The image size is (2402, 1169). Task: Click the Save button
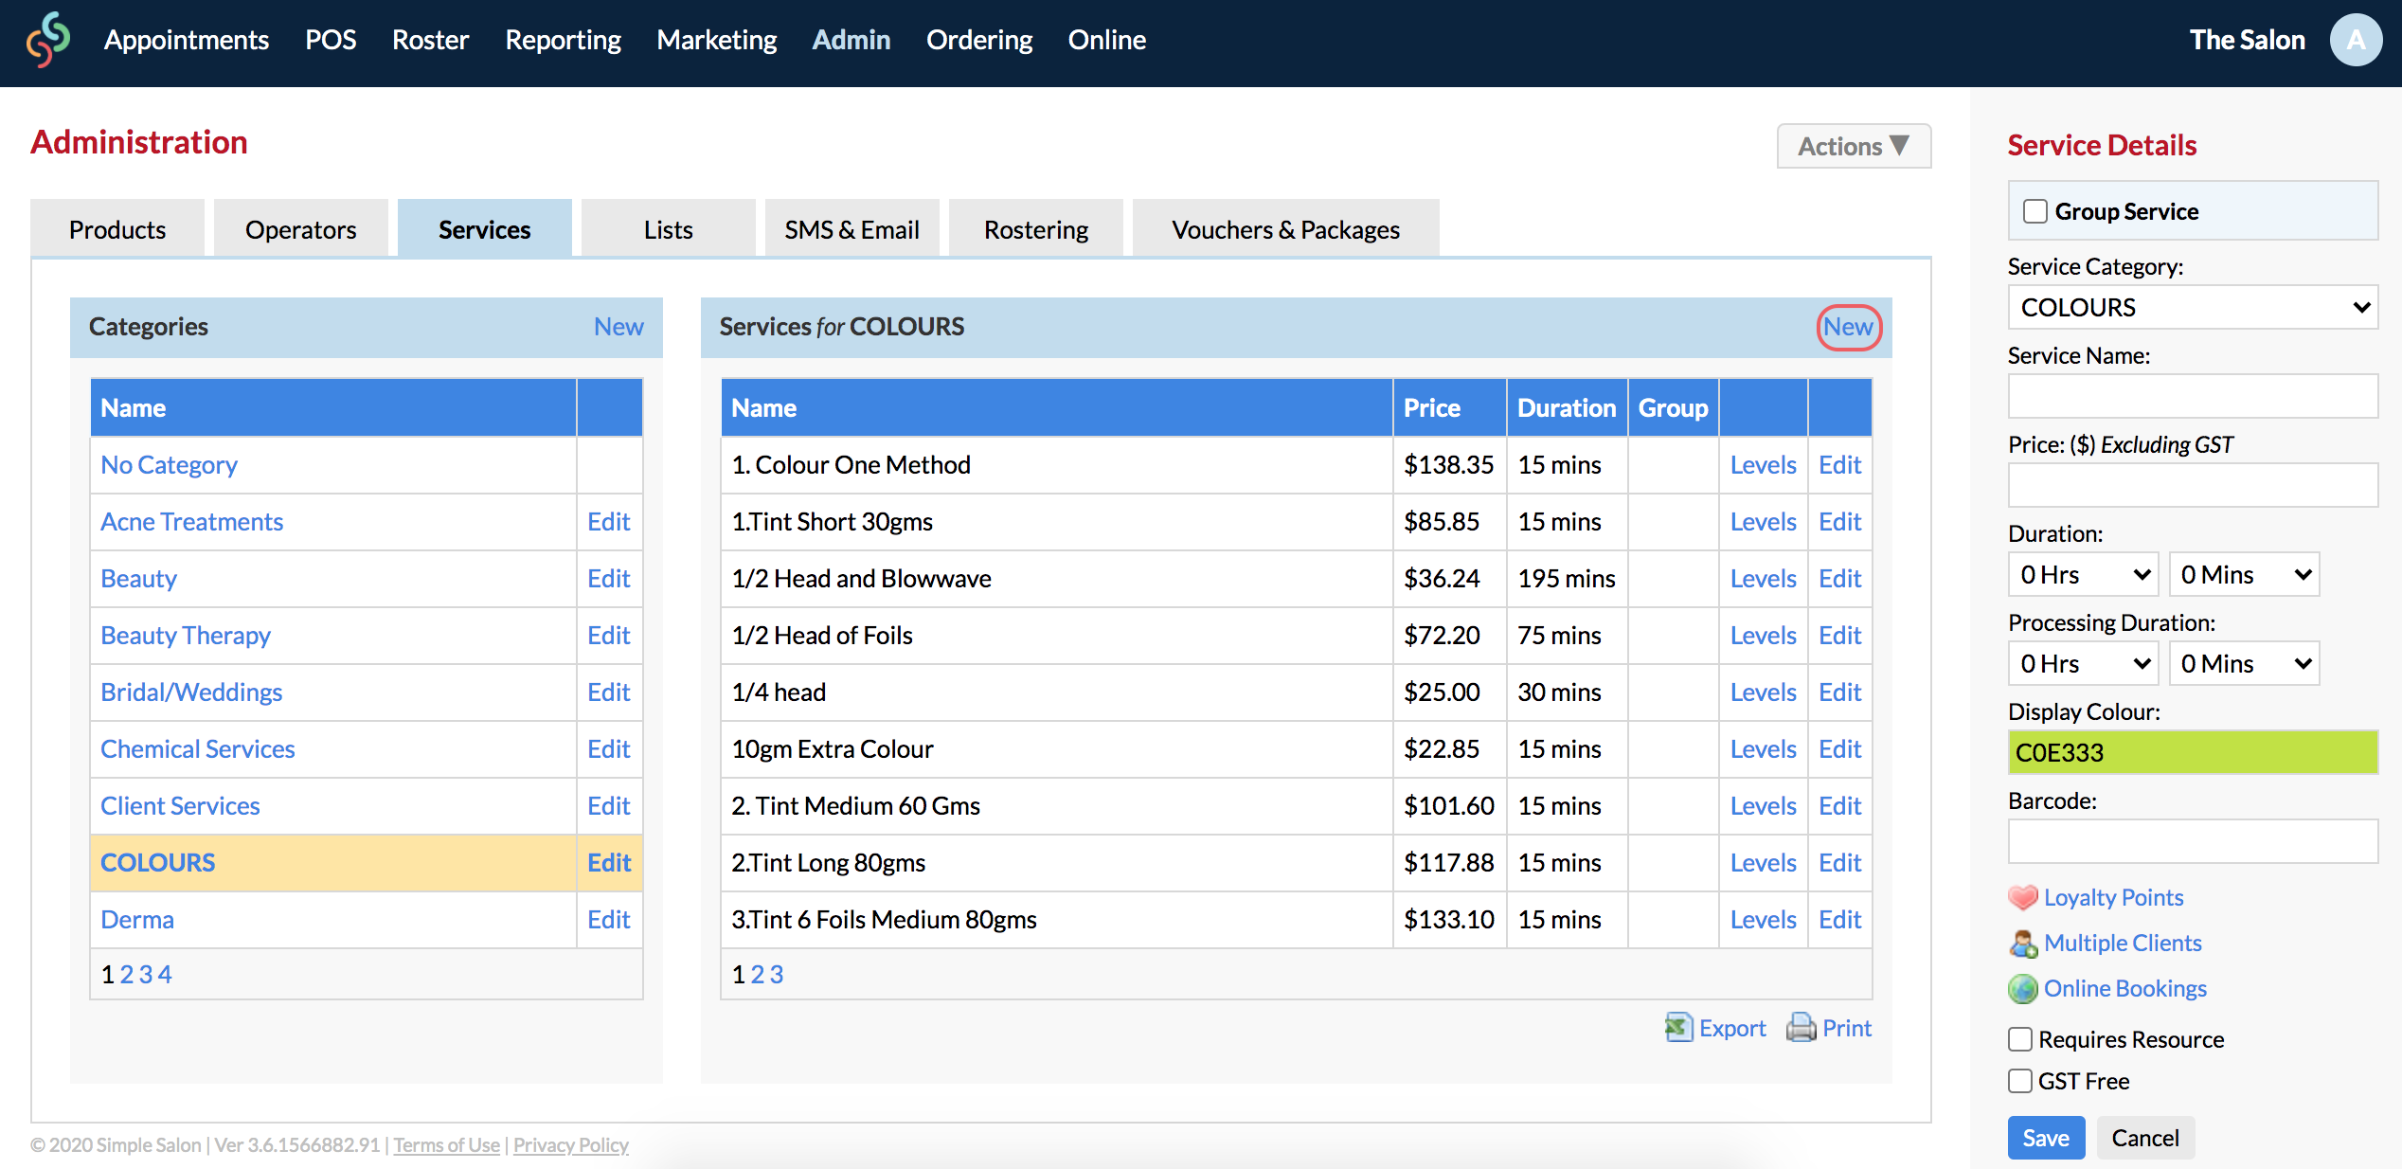[x=2046, y=1138]
